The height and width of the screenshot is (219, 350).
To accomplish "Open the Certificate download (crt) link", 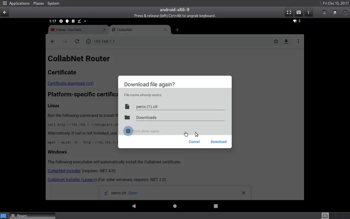I will (71, 83).
